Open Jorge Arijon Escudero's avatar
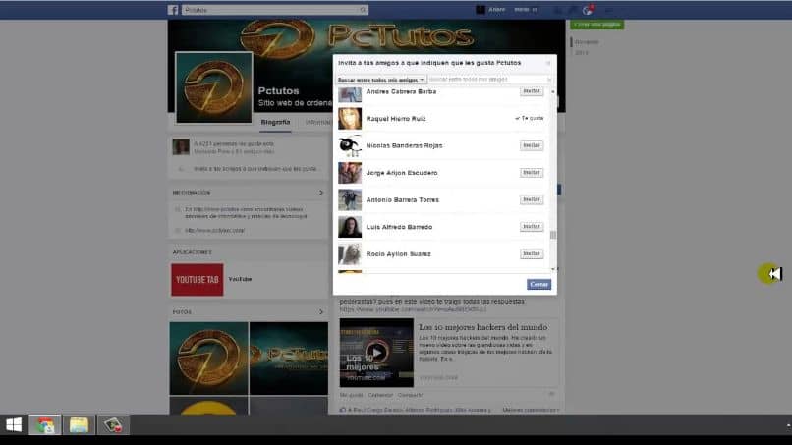This screenshot has height=445, width=792. tap(350, 173)
